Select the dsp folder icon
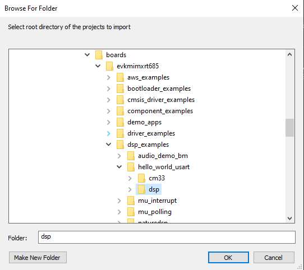304x270 pixels. (x=141, y=189)
